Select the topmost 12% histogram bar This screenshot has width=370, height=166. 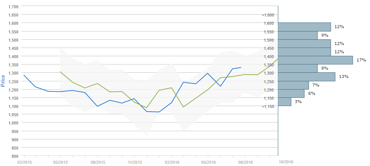(x=304, y=27)
